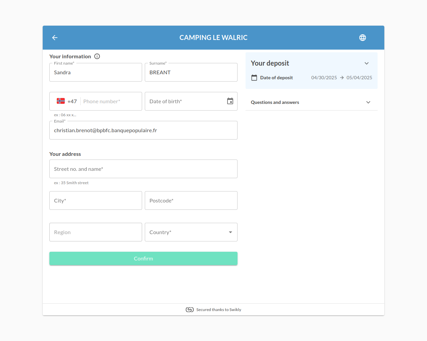
Task: Collapse the Your deposit panel chevron
Action: click(x=367, y=63)
